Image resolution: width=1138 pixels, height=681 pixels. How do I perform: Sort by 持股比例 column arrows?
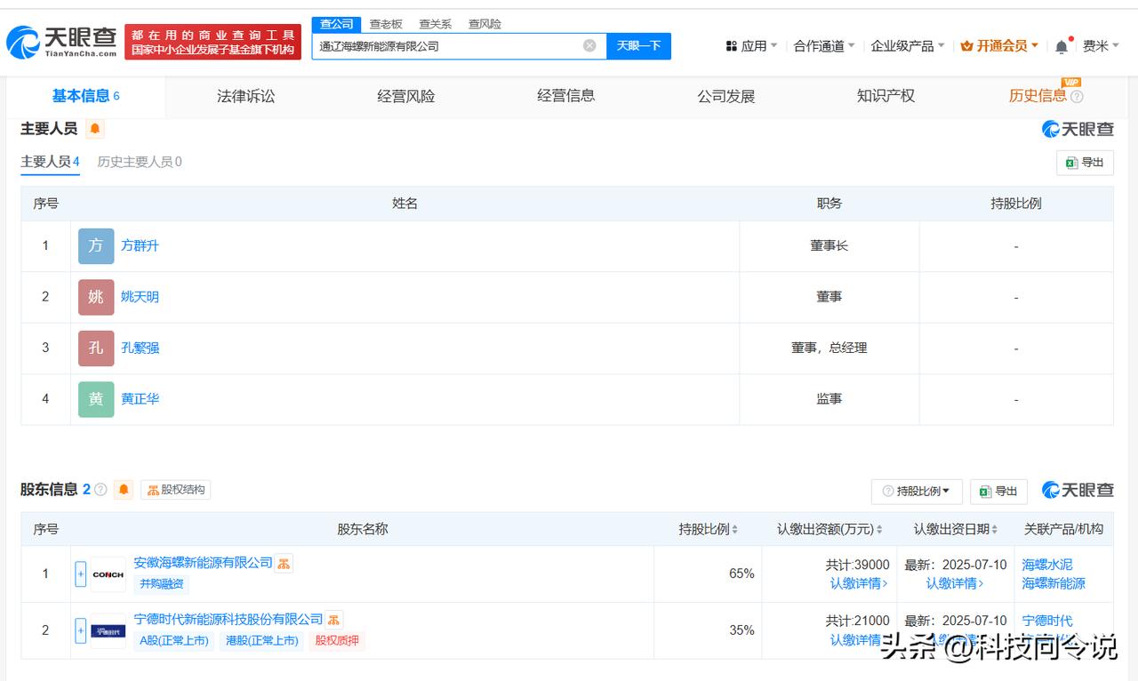735,529
